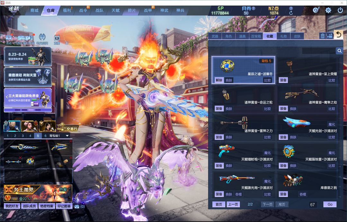Open the 8.23-8.24 登录领免单券 banner
Screen dimensions: 347x222
(x=28, y=56)
